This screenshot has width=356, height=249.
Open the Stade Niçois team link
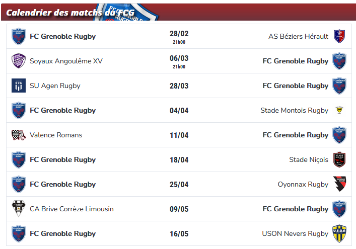309,159
